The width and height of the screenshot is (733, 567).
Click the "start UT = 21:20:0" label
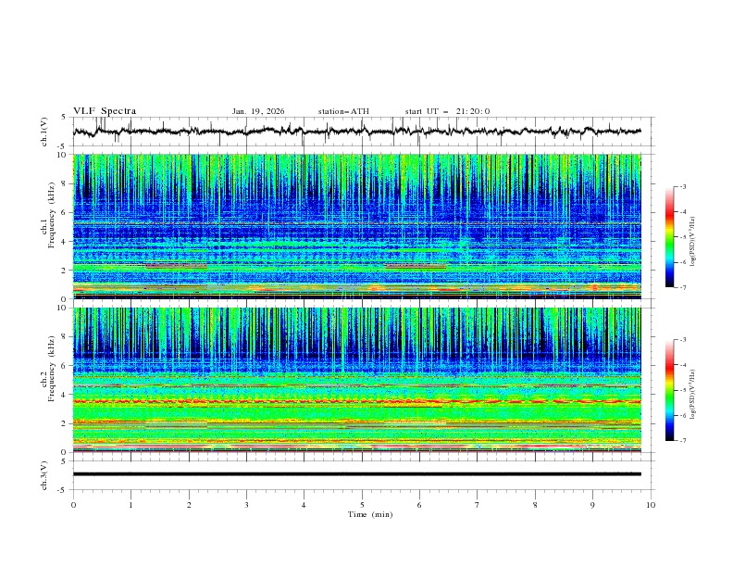click(x=447, y=111)
